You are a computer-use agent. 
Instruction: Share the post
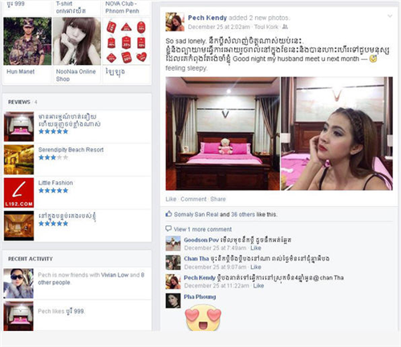point(218,199)
